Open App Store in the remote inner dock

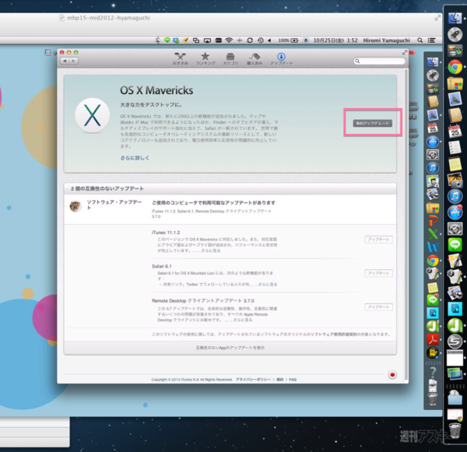pos(433,142)
